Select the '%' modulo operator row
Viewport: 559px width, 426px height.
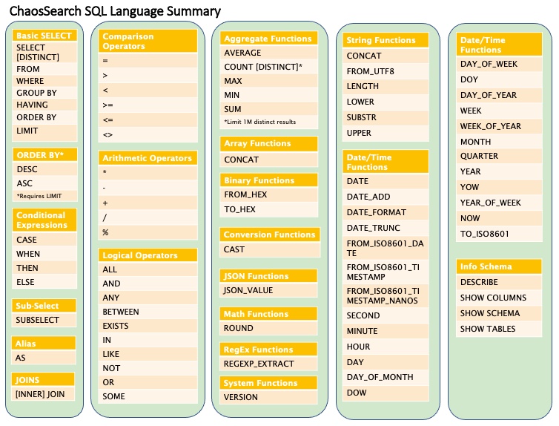point(148,232)
